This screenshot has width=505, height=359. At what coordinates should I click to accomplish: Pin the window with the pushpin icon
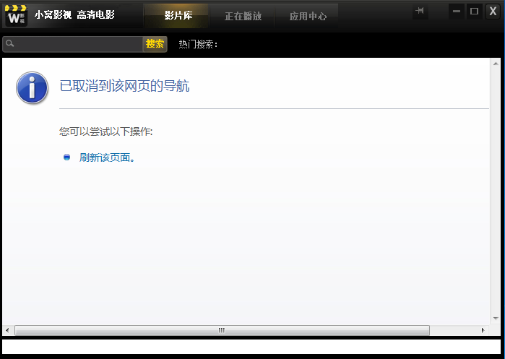point(420,12)
